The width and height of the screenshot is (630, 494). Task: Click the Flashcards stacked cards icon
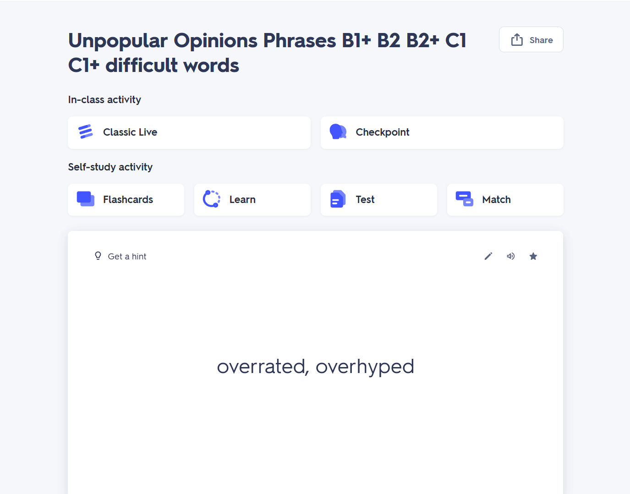click(x=86, y=199)
